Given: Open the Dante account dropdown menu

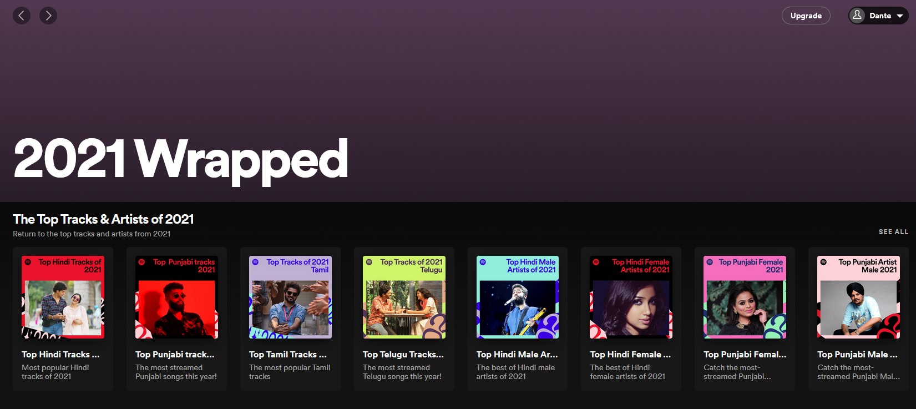Looking at the screenshot, I should [878, 16].
